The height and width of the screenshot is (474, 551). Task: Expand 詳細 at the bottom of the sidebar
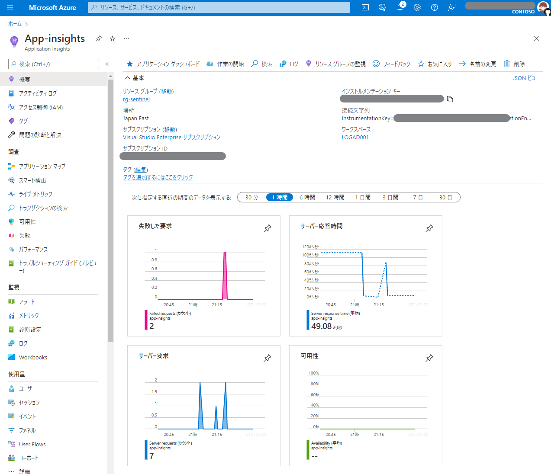point(25,471)
